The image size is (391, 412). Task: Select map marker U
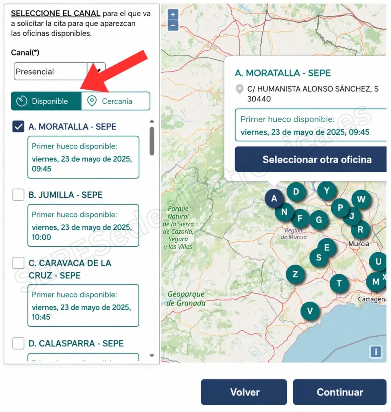[x=378, y=262]
